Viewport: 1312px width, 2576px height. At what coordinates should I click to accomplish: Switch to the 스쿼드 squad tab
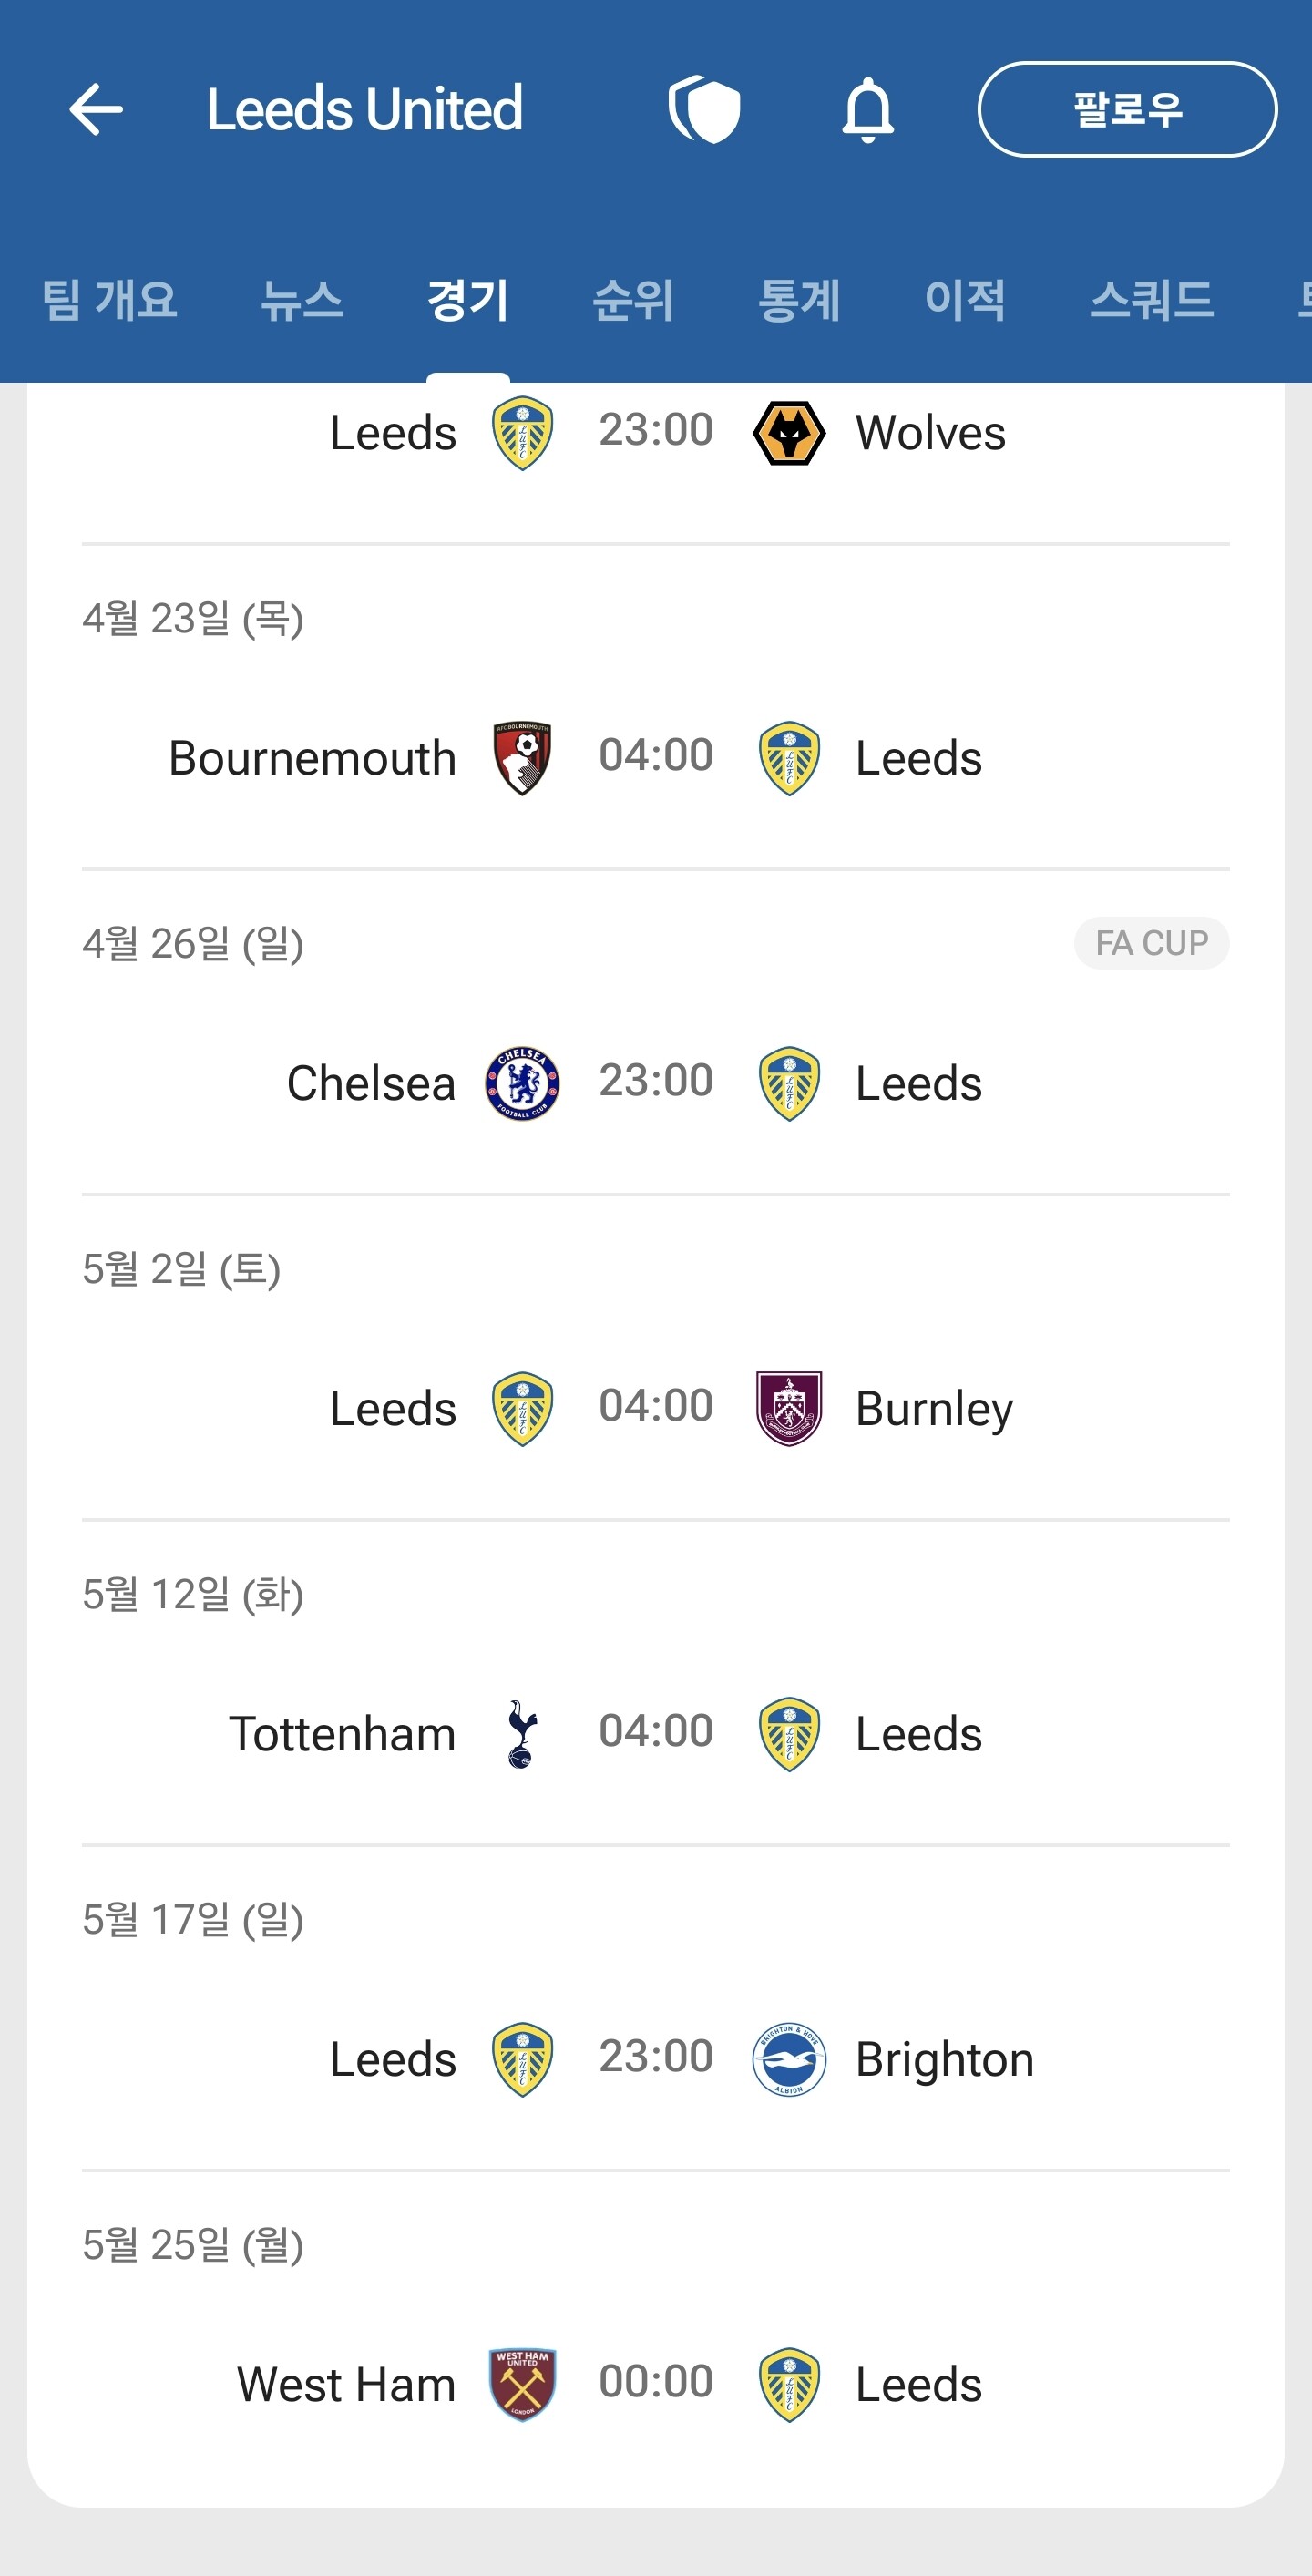coord(1151,300)
